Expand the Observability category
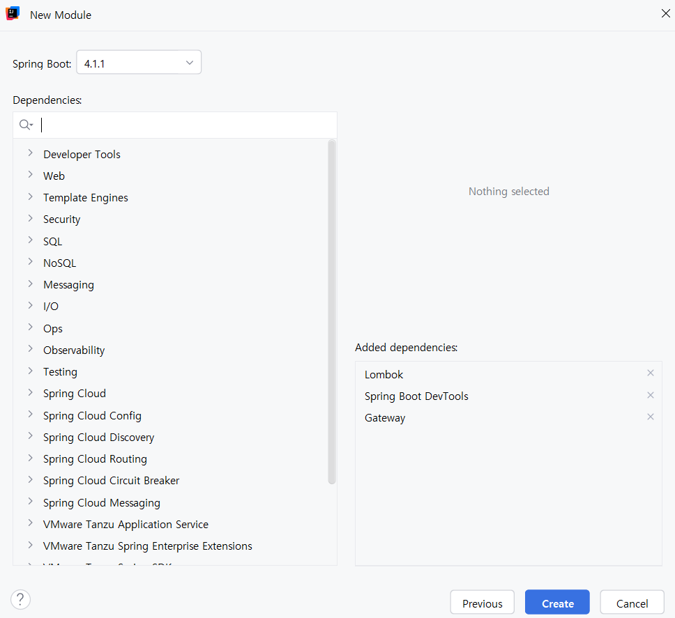Image resolution: width=675 pixels, height=618 pixels. pos(30,349)
